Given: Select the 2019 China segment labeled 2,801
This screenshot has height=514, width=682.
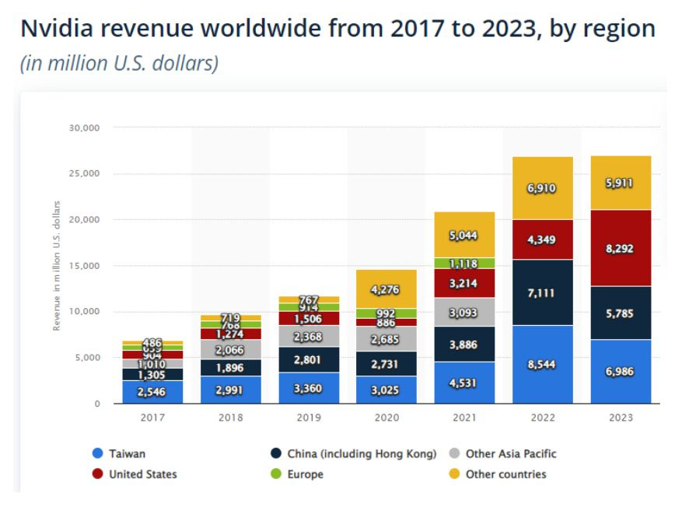Looking at the screenshot, I should pos(309,359).
